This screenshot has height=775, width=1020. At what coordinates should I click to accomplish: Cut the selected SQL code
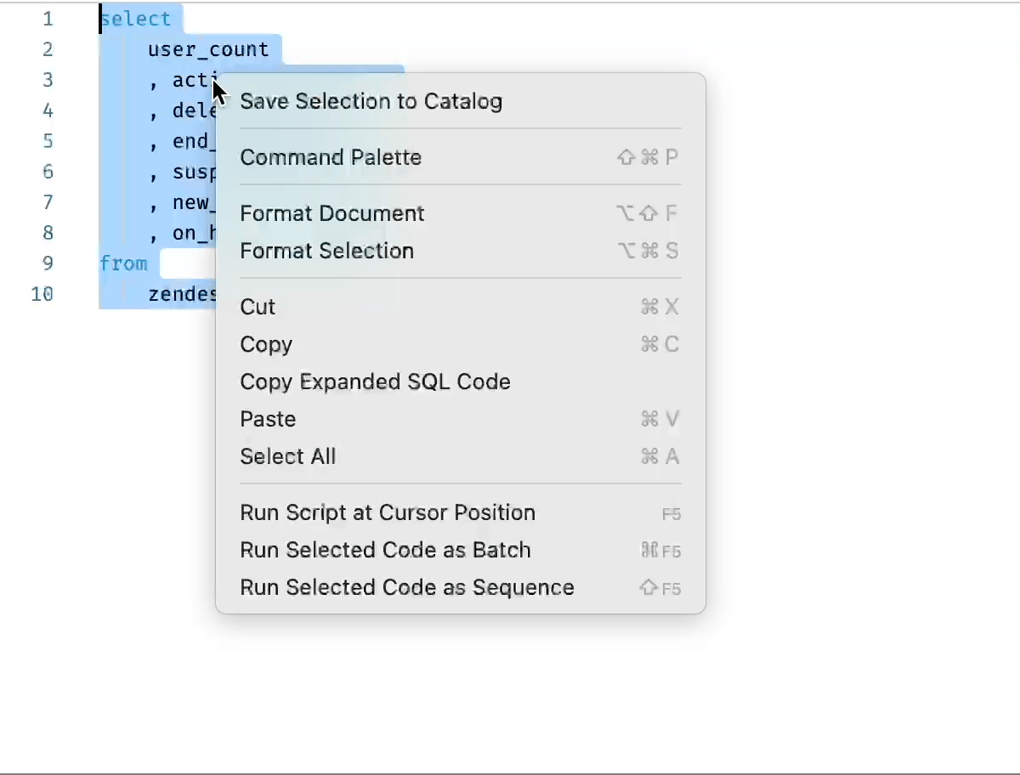click(x=258, y=307)
